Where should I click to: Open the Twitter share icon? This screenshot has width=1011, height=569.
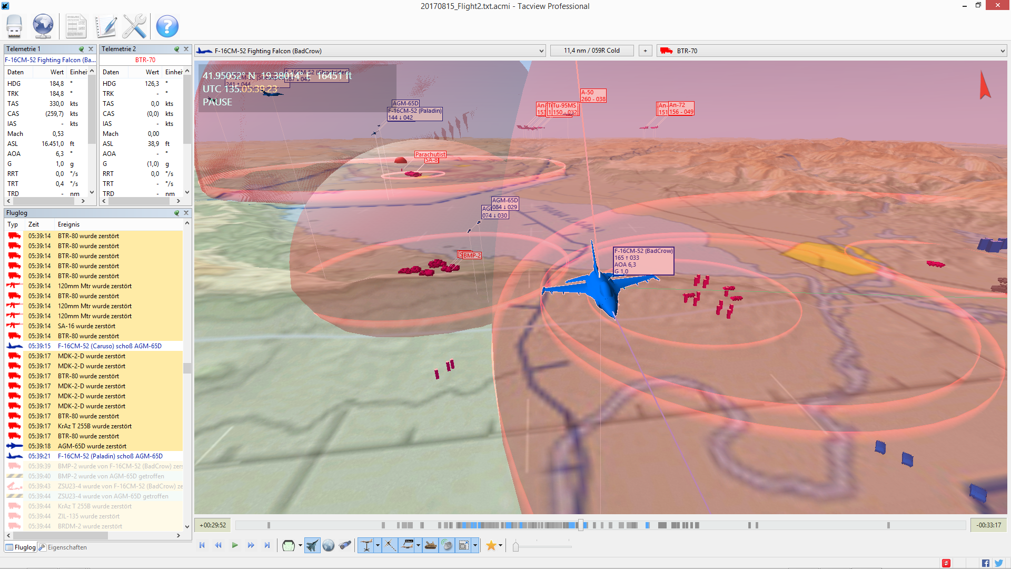pyautogui.click(x=999, y=563)
